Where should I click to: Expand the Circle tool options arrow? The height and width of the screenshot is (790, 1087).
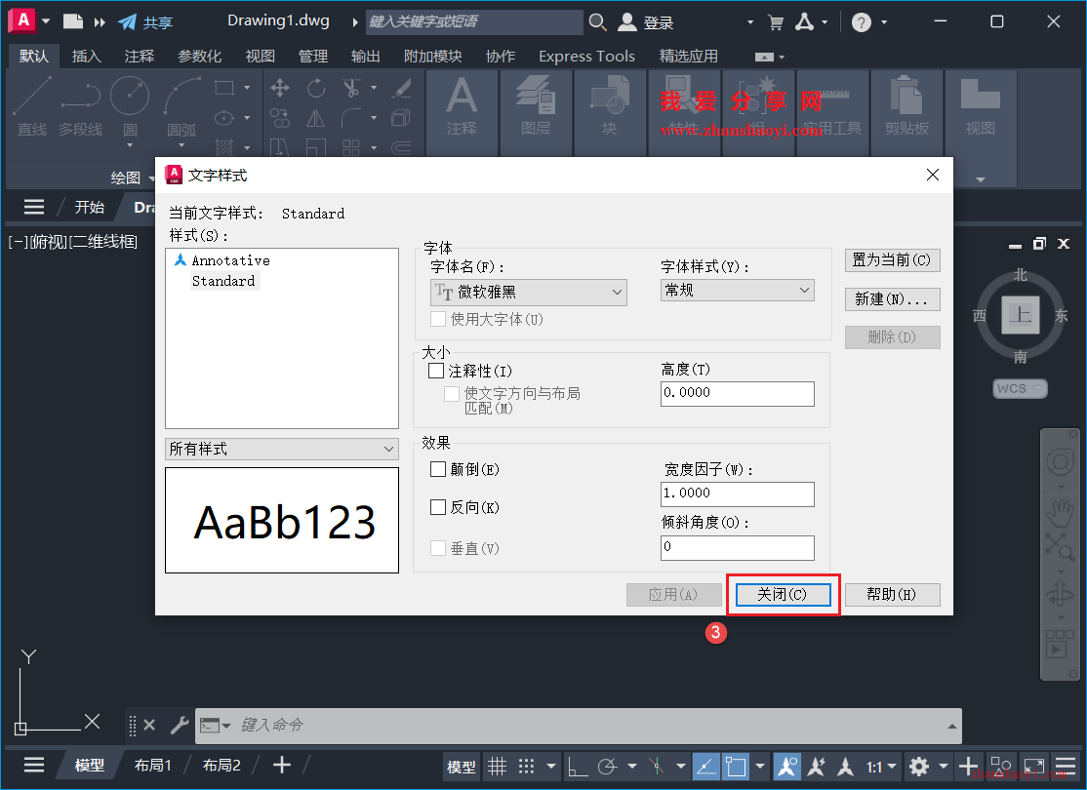tap(130, 145)
